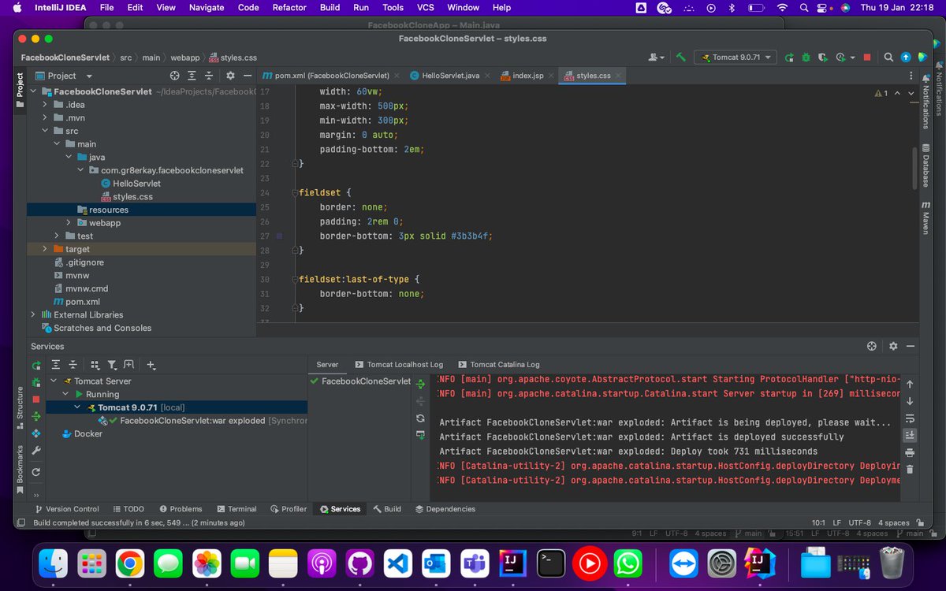Screen dimensions: 946x591
Task: Click the Version Control label
Action: pyautogui.click(x=73, y=508)
